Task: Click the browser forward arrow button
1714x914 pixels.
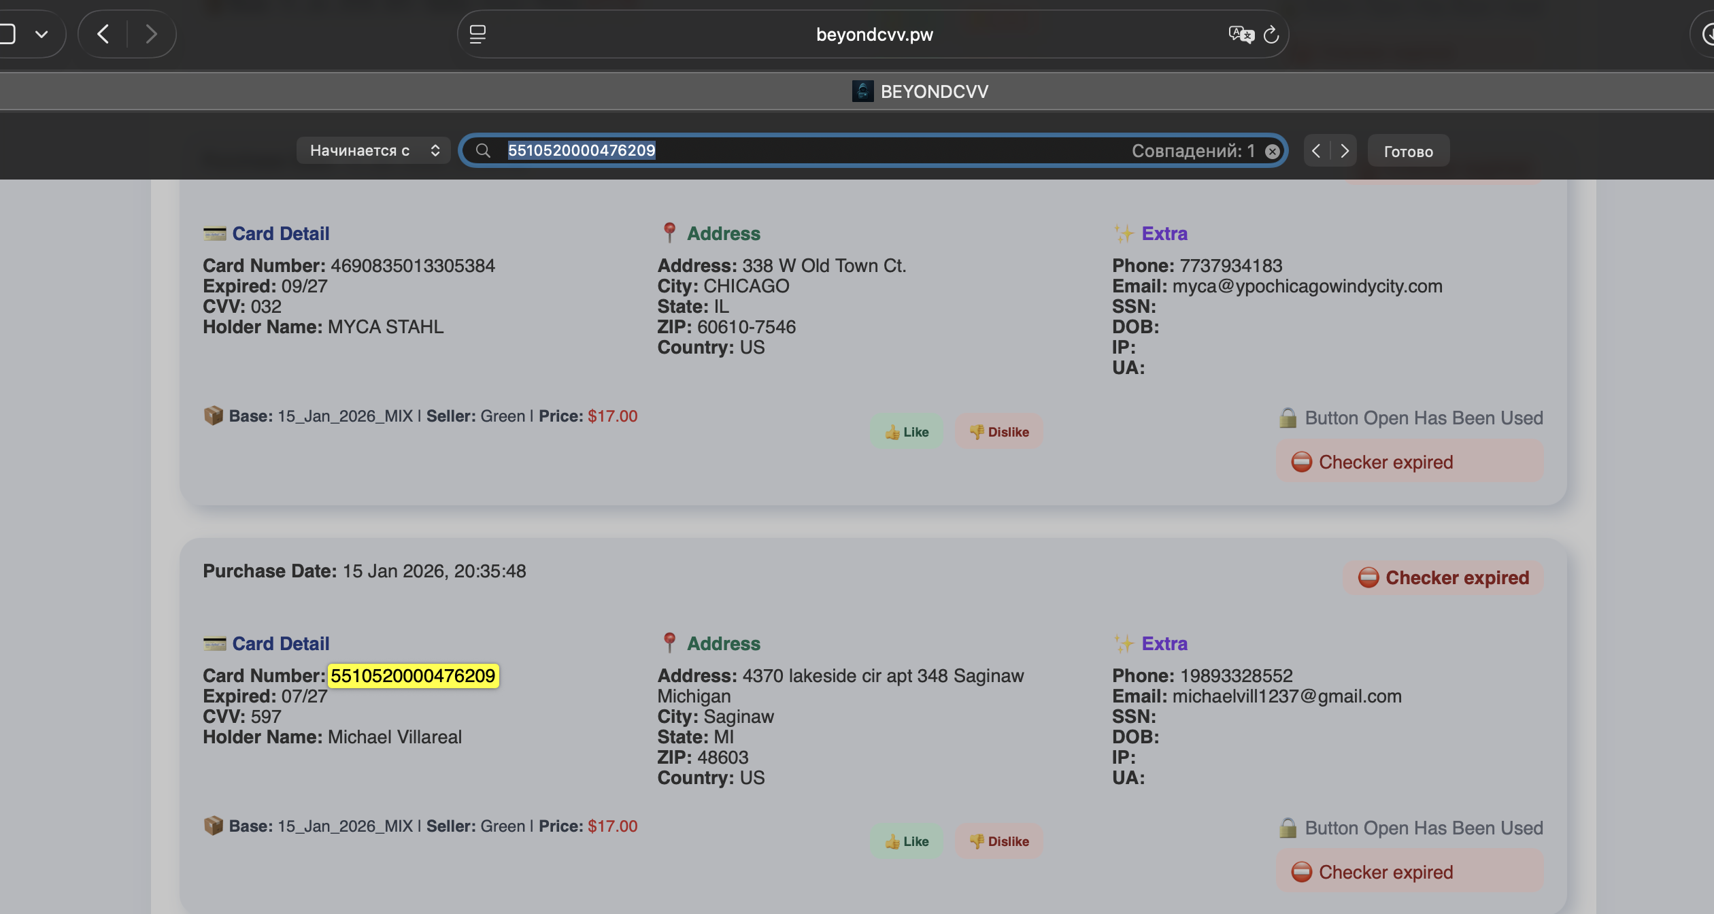Action: [151, 34]
